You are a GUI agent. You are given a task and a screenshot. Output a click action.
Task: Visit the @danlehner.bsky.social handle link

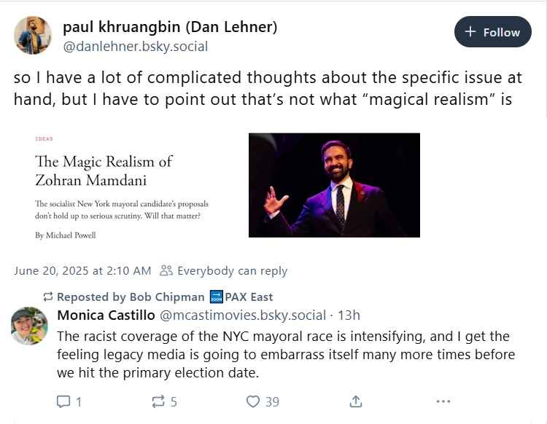coord(136,47)
